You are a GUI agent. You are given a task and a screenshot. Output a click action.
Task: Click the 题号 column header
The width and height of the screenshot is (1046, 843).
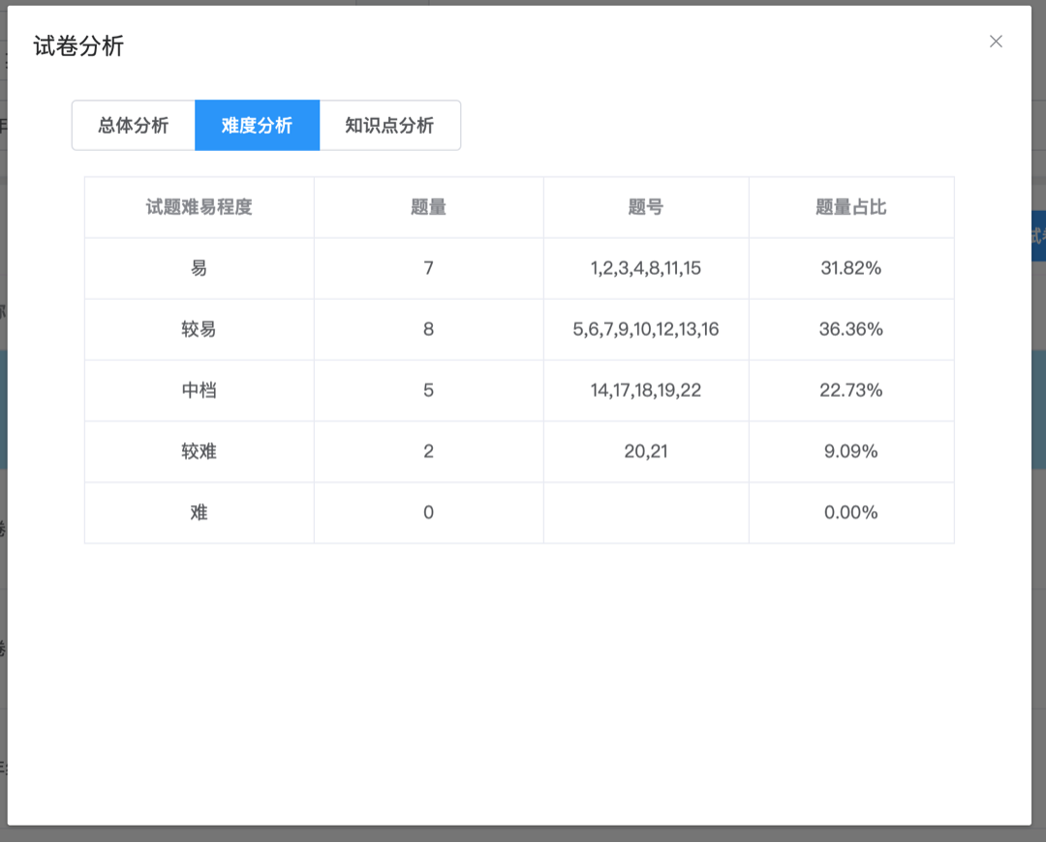646,207
